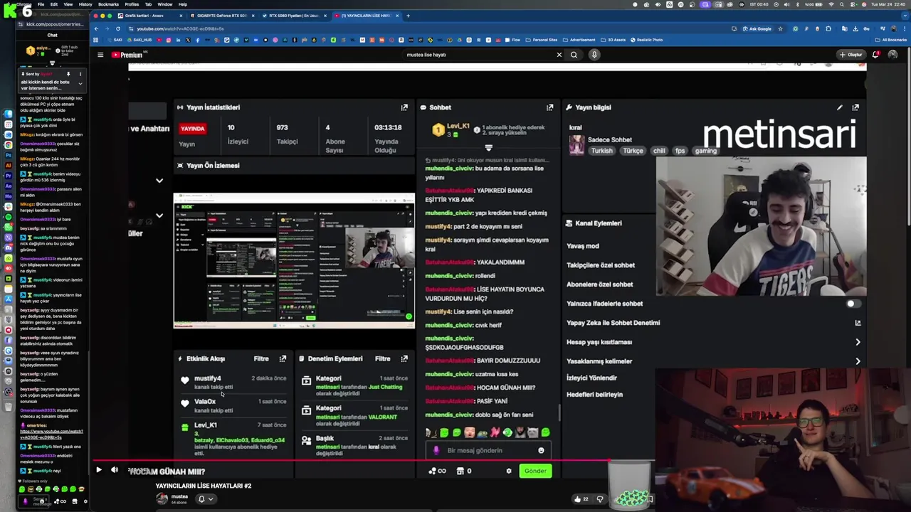Go back in browser history

(96, 28)
